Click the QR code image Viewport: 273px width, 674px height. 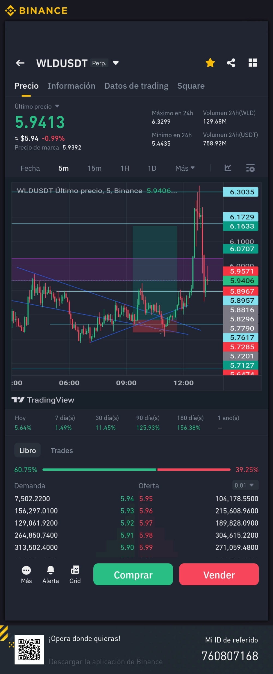click(x=29, y=650)
